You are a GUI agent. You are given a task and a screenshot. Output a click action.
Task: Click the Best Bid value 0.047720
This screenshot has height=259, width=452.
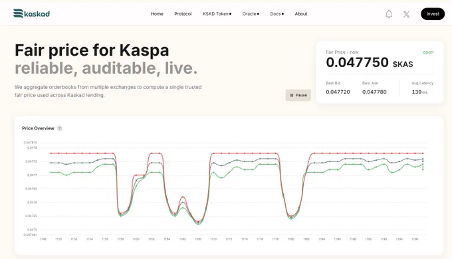[x=338, y=92]
